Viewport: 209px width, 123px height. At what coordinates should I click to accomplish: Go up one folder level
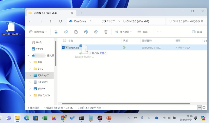pos(50,21)
